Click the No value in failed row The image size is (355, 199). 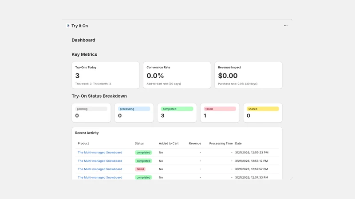161,169
